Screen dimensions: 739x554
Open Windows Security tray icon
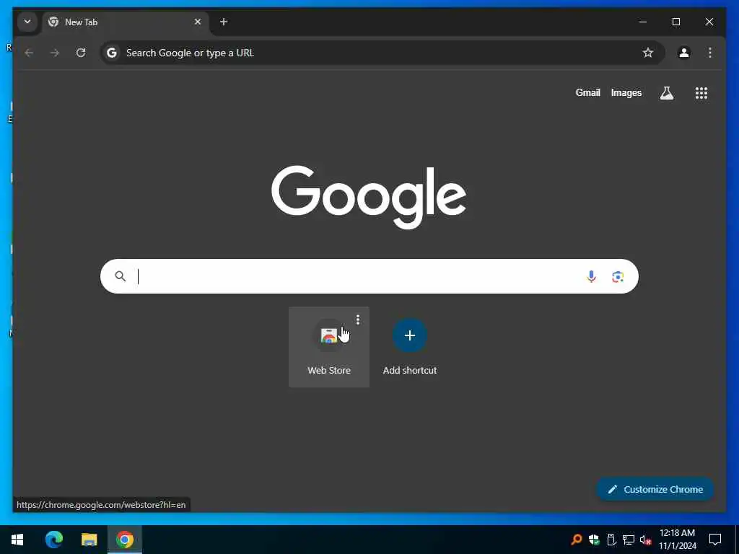[594, 540]
